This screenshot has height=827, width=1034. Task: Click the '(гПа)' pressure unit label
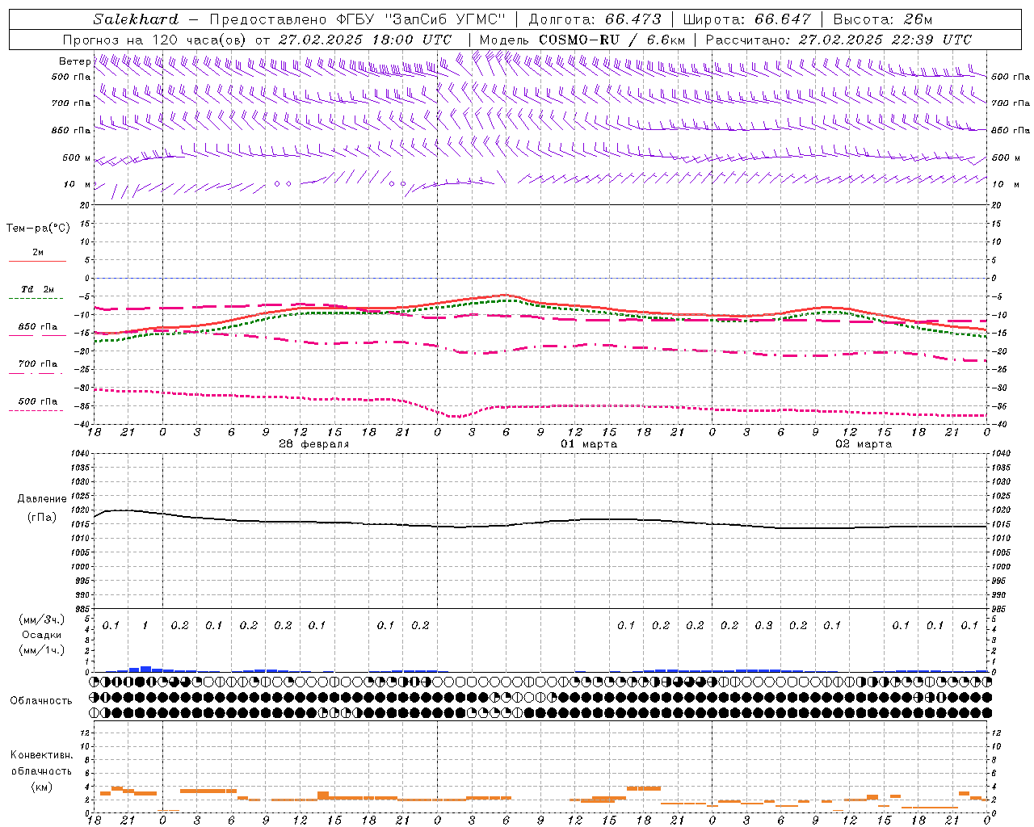coord(42,517)
